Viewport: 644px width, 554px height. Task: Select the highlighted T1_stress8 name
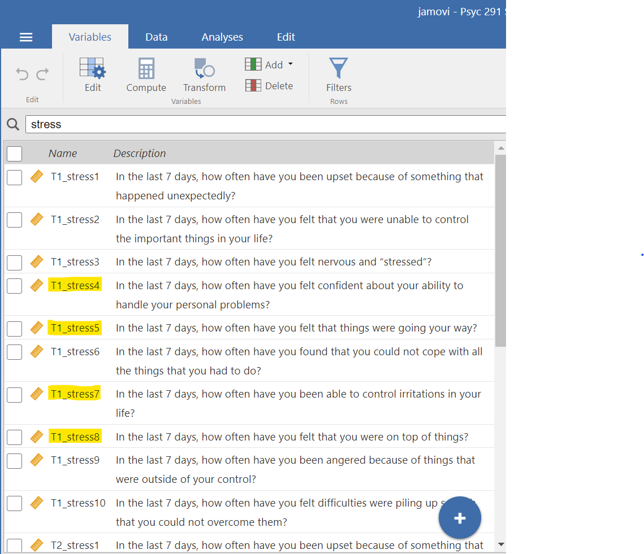[75, 437]
